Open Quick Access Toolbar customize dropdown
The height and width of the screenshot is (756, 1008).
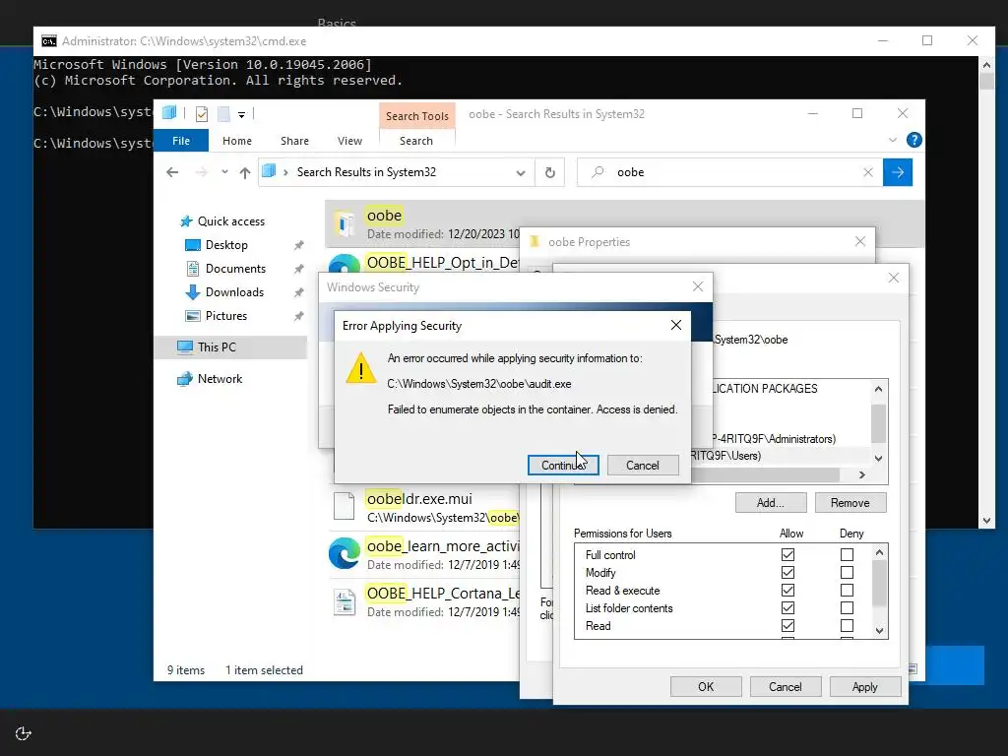click(242, 114)
